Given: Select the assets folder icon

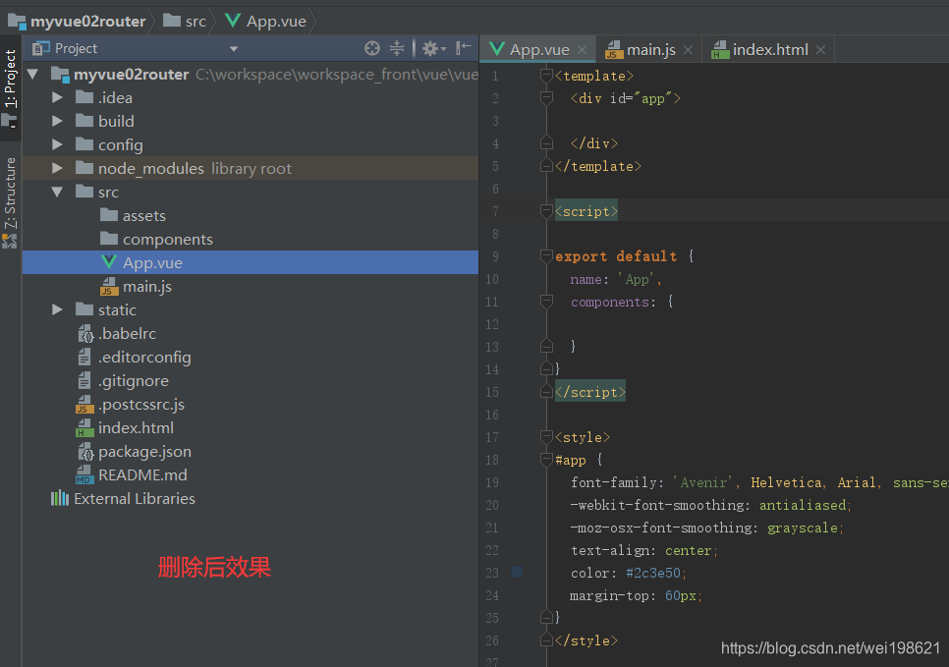Looking at the screenshot, I should tap(109, 215).
